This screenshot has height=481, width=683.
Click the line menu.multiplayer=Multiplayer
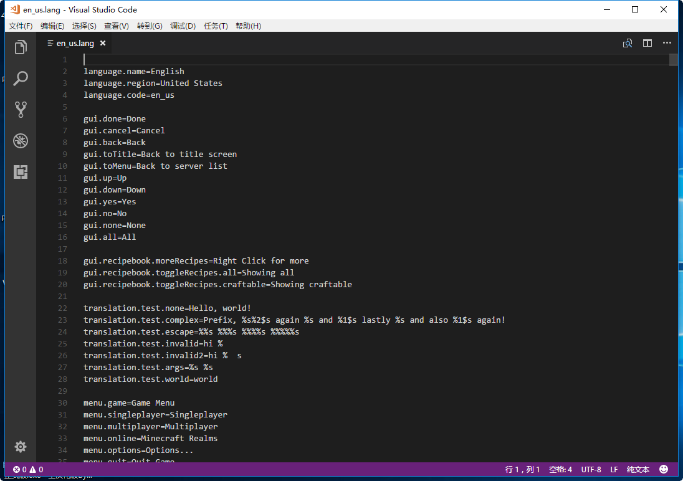(151, 427)
